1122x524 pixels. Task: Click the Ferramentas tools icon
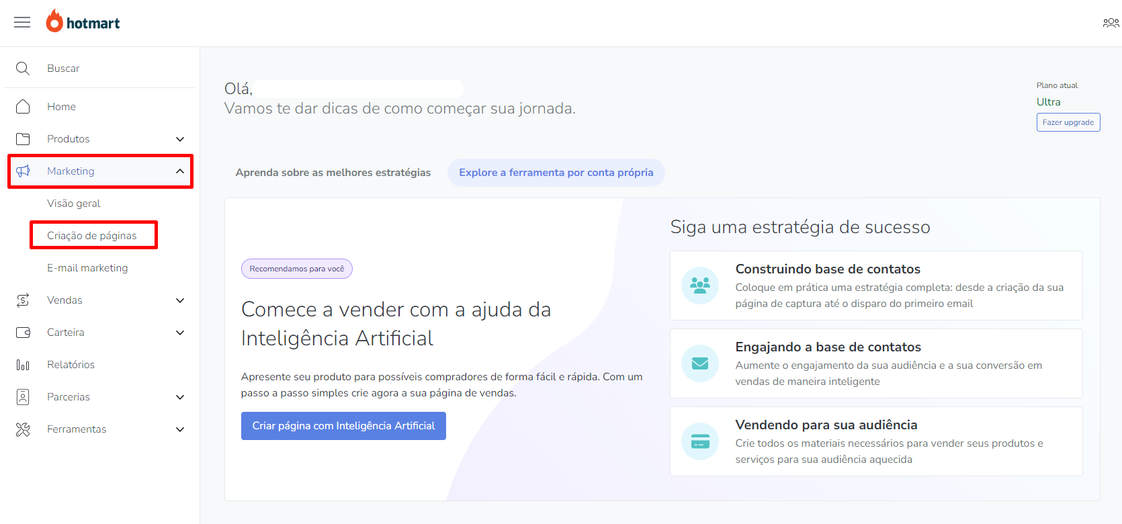pos(23,429)
